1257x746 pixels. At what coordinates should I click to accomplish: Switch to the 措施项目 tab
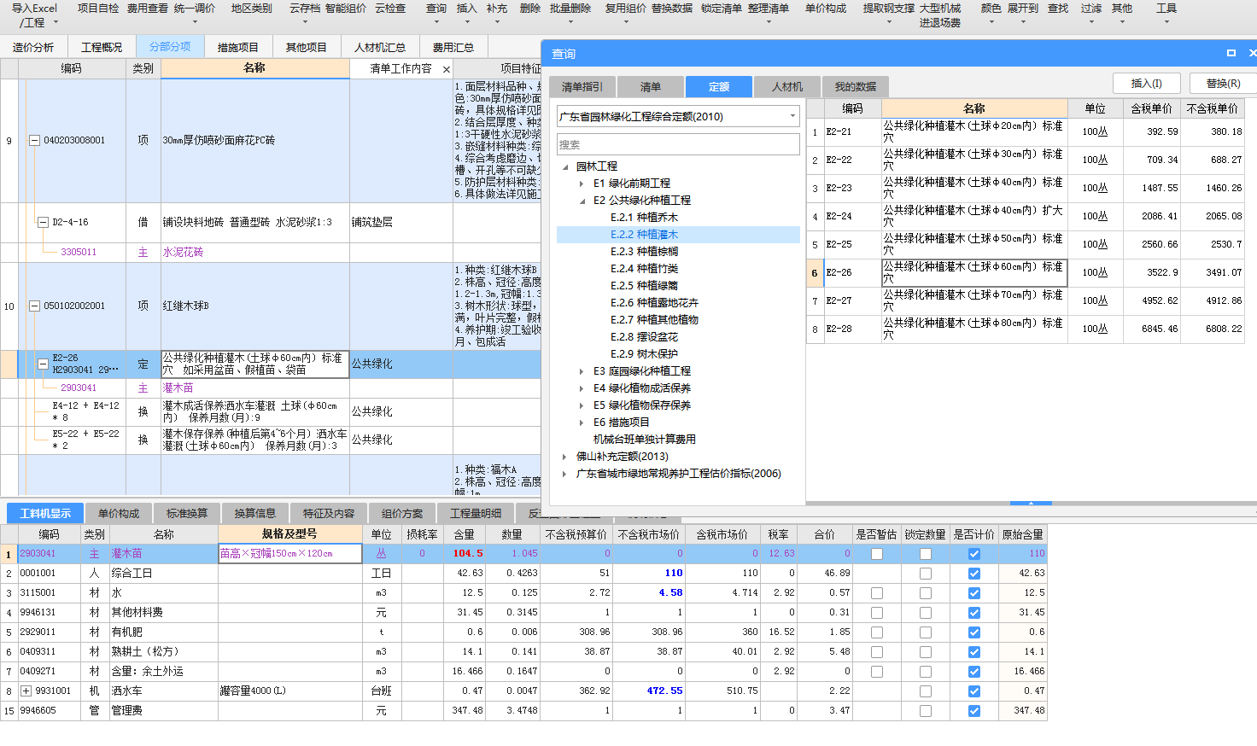click(x=238, y=47)
